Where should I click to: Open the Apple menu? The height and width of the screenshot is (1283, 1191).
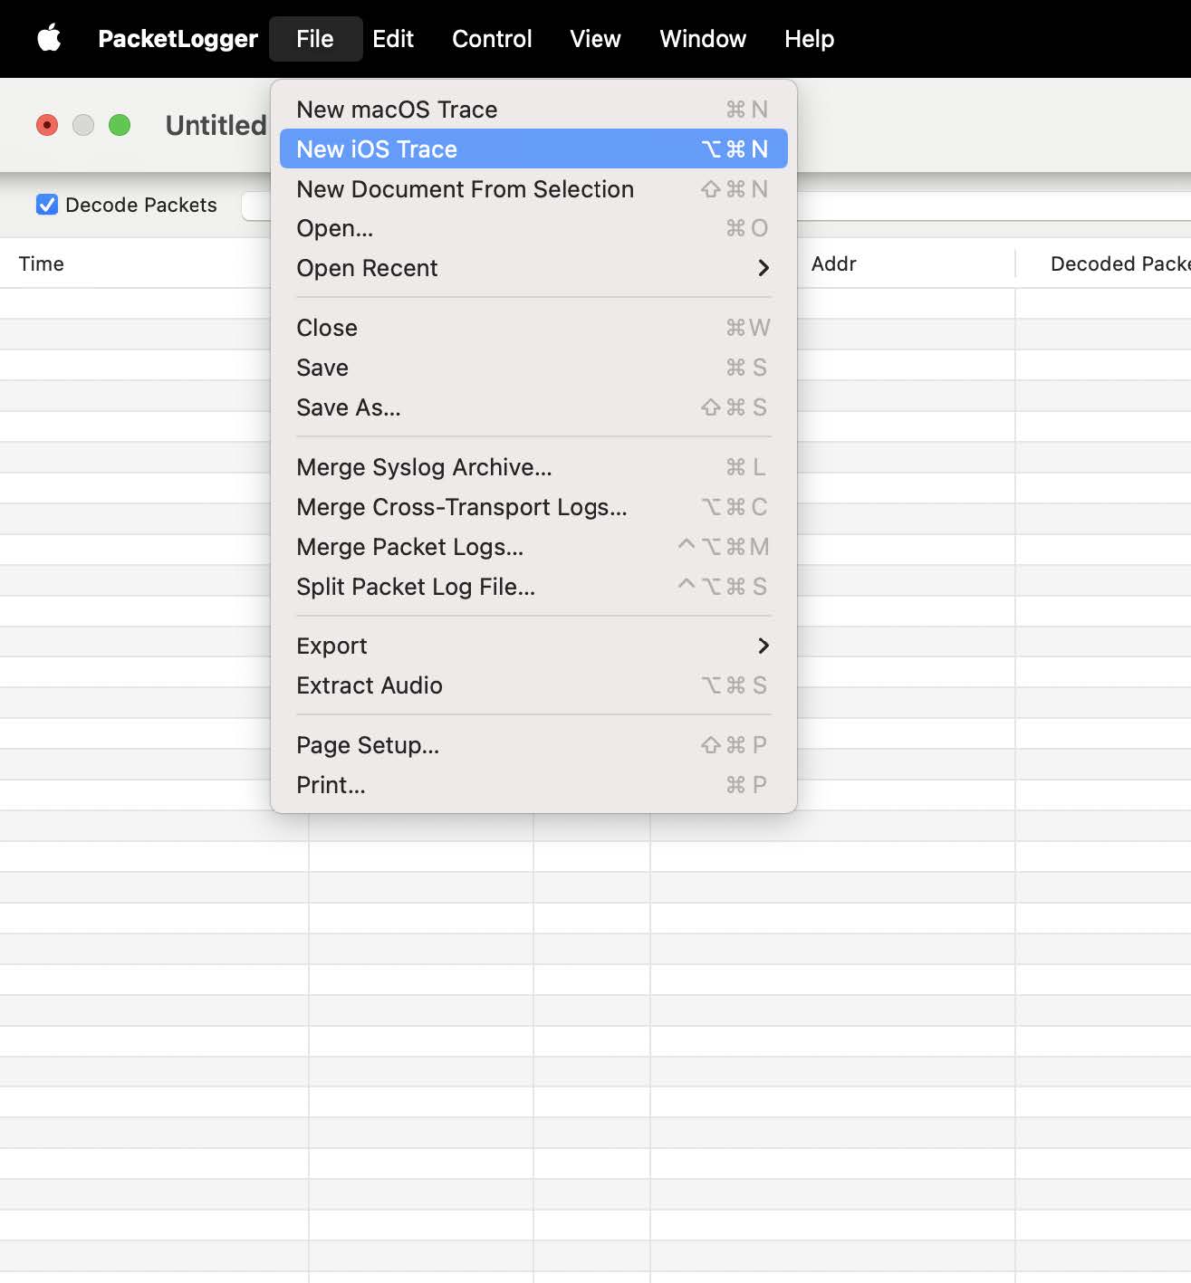tap(50, 38)
